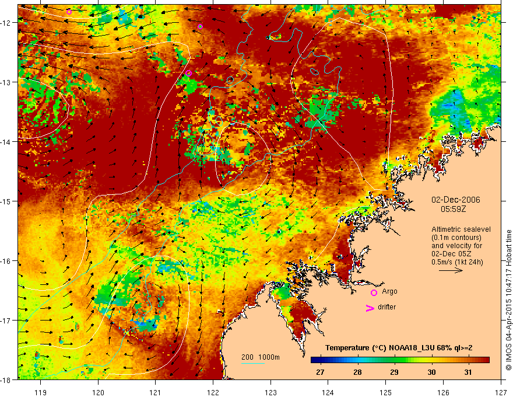Click the IMOS copyright timestamp text
513x397 pixels.
(509, 300)
